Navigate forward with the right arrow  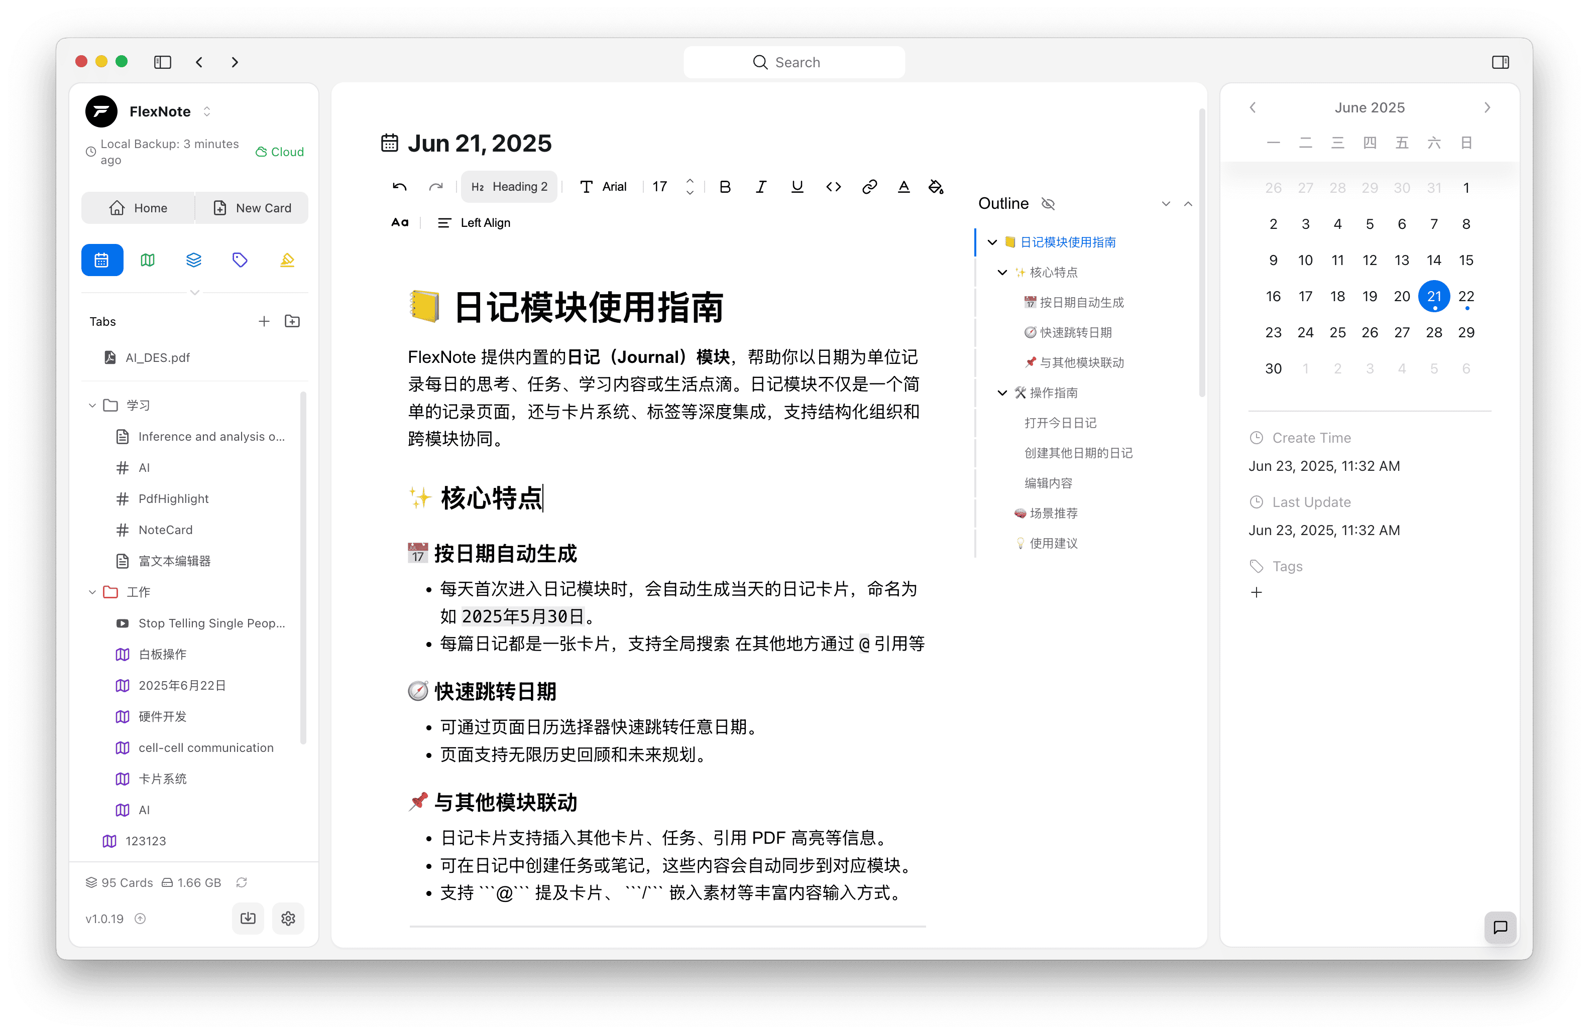click(235, 62)
